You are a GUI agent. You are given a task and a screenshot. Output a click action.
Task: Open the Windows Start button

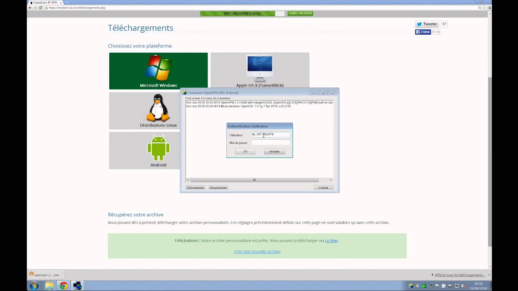coord(34,286)
